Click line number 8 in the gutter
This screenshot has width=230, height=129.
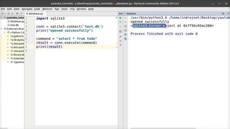coord(26,47)
